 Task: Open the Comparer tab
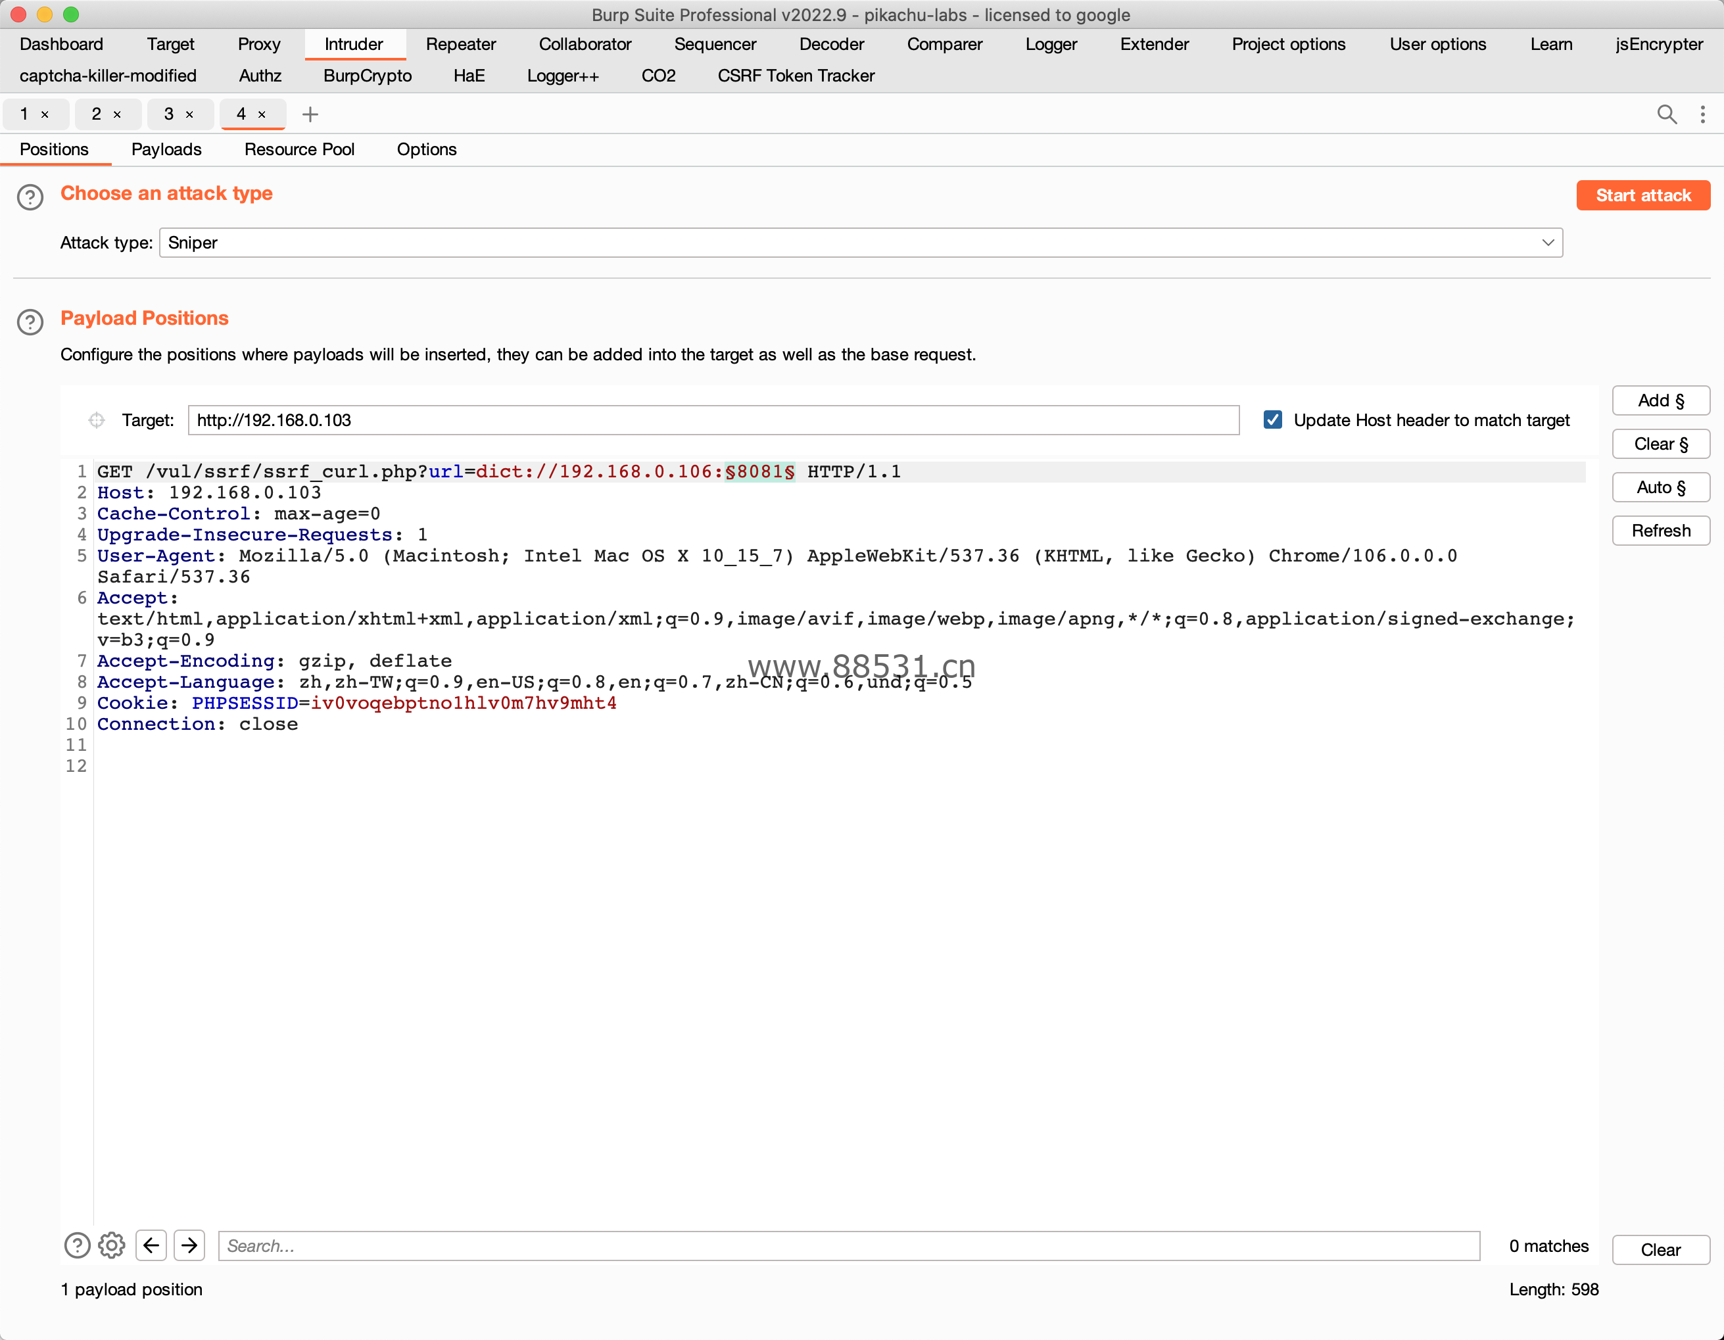(x=944, y=44)
